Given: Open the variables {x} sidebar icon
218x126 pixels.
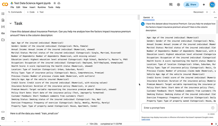Looking at the screenshot, I should click(x=3, y=26).
